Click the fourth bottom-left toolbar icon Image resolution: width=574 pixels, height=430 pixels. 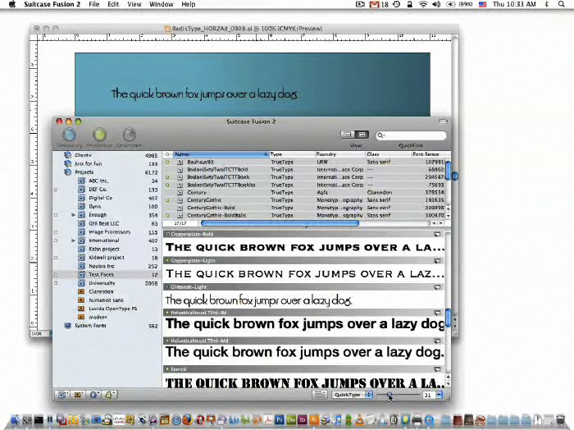(109, 395)
